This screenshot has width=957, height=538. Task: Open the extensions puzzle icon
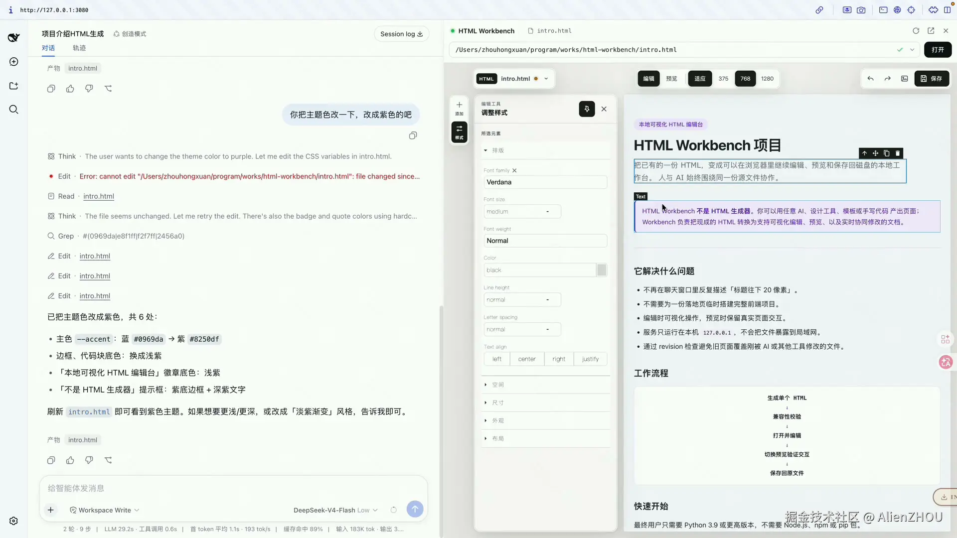[x=933, y=10]
